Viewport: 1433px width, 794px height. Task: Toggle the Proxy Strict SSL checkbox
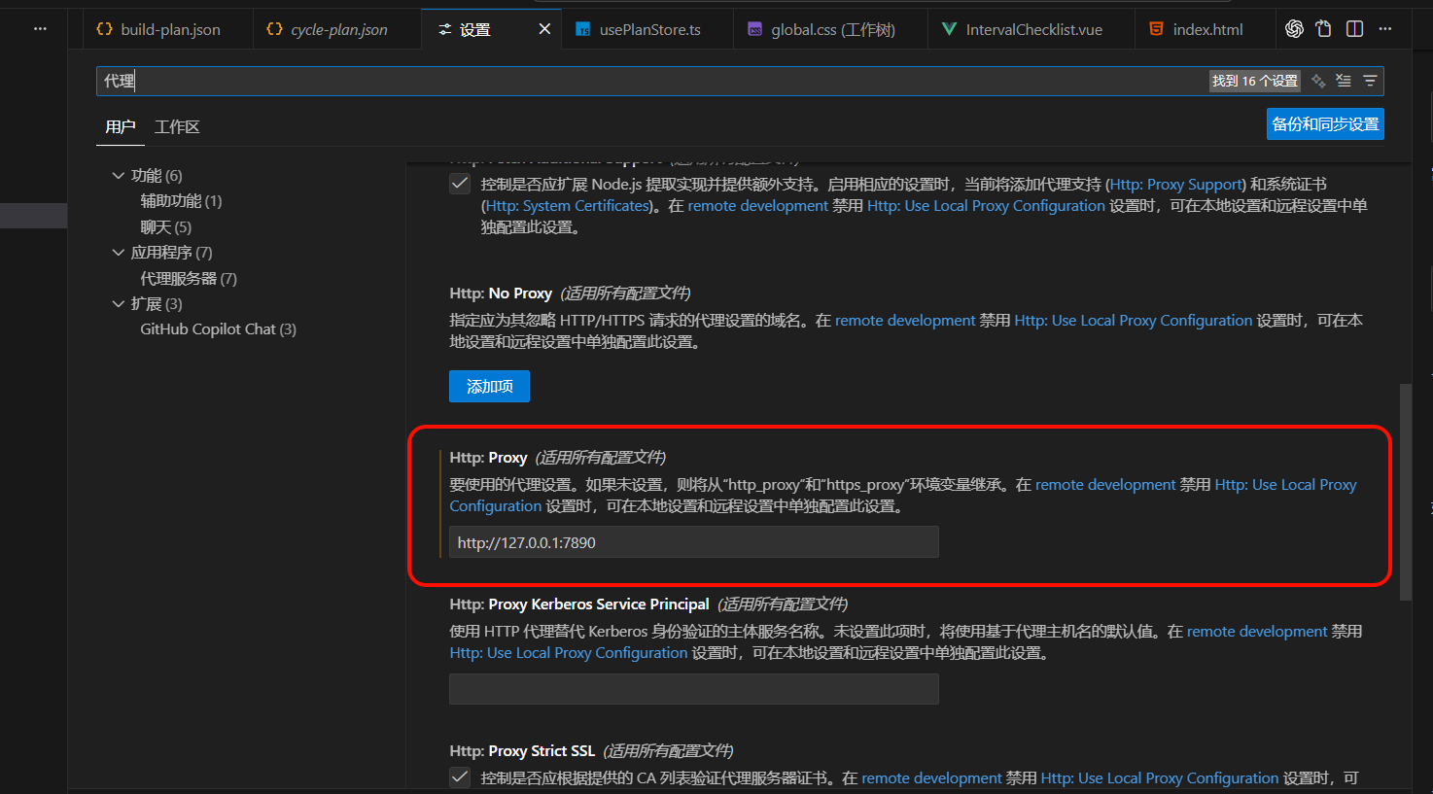[x=460, y=777]
